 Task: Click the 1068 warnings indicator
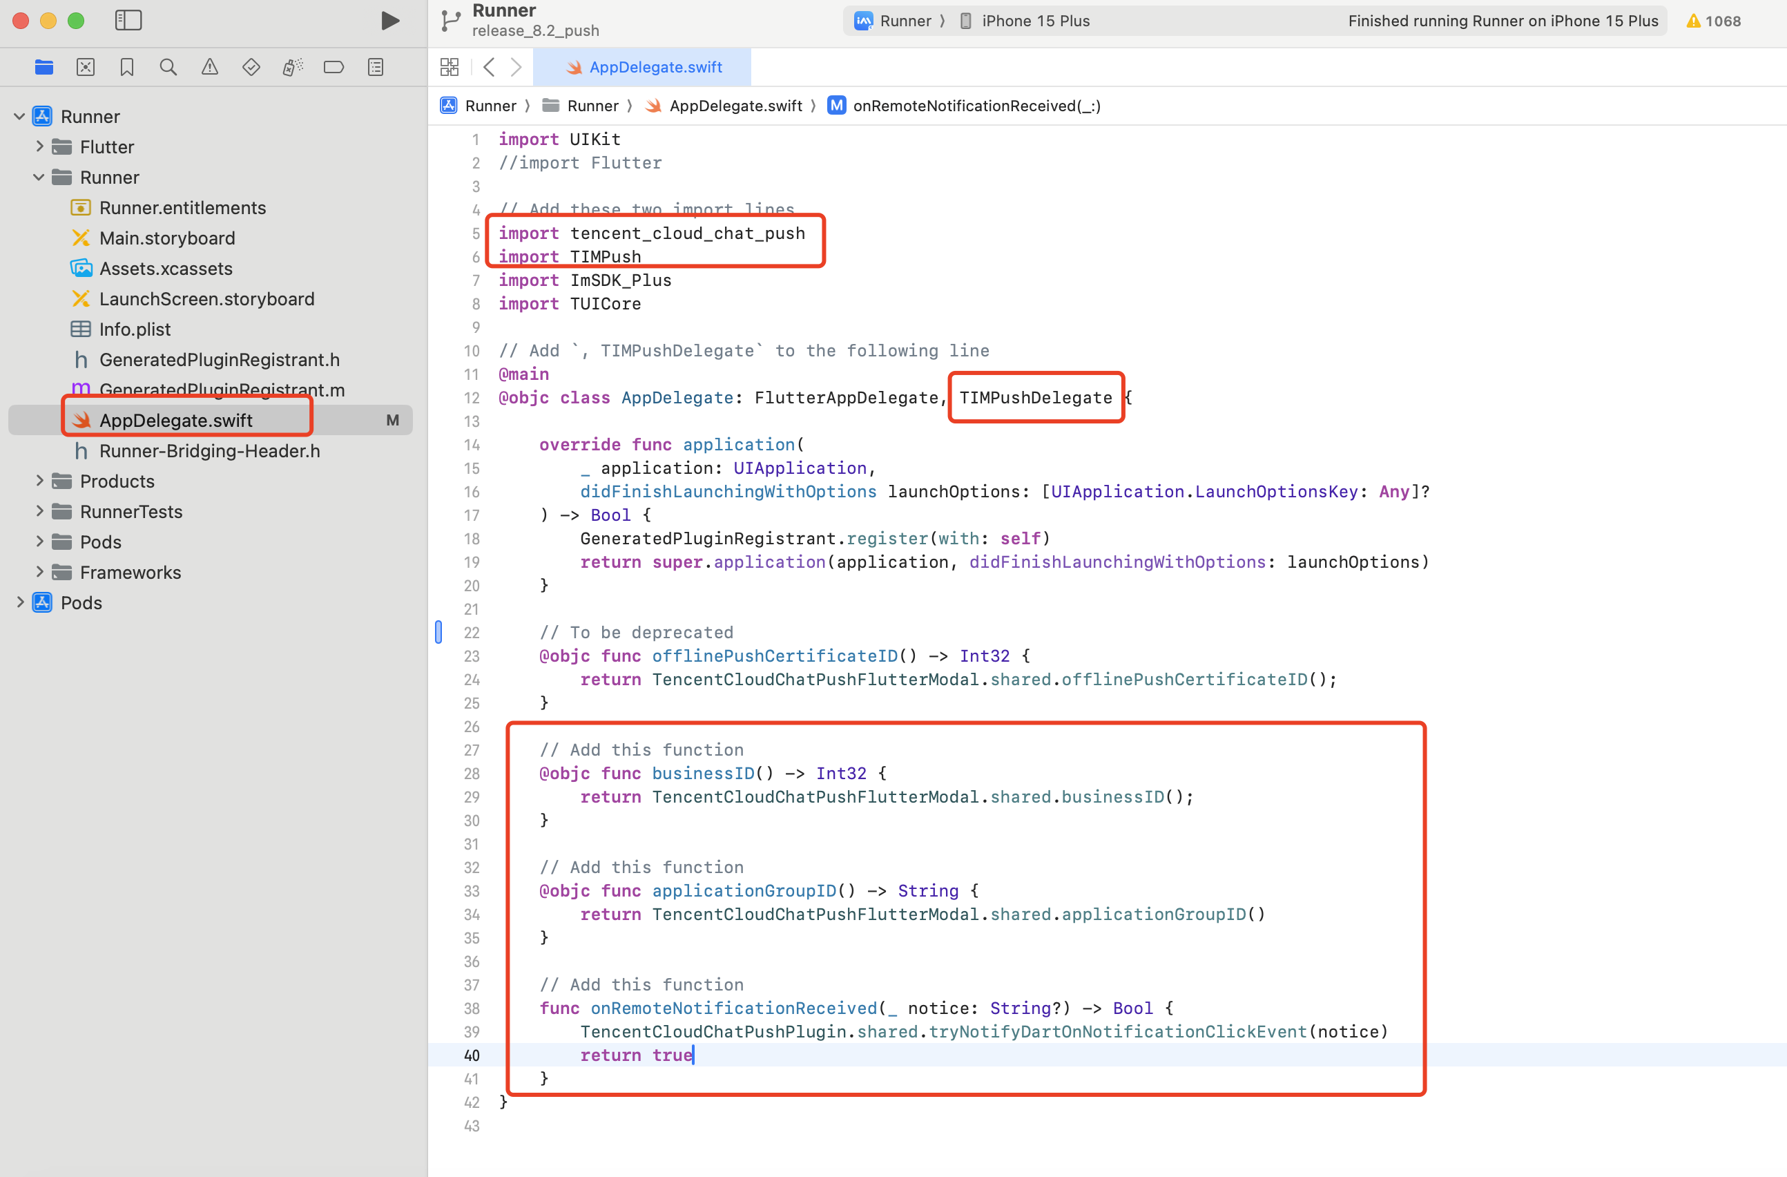tap(1713, 21)
